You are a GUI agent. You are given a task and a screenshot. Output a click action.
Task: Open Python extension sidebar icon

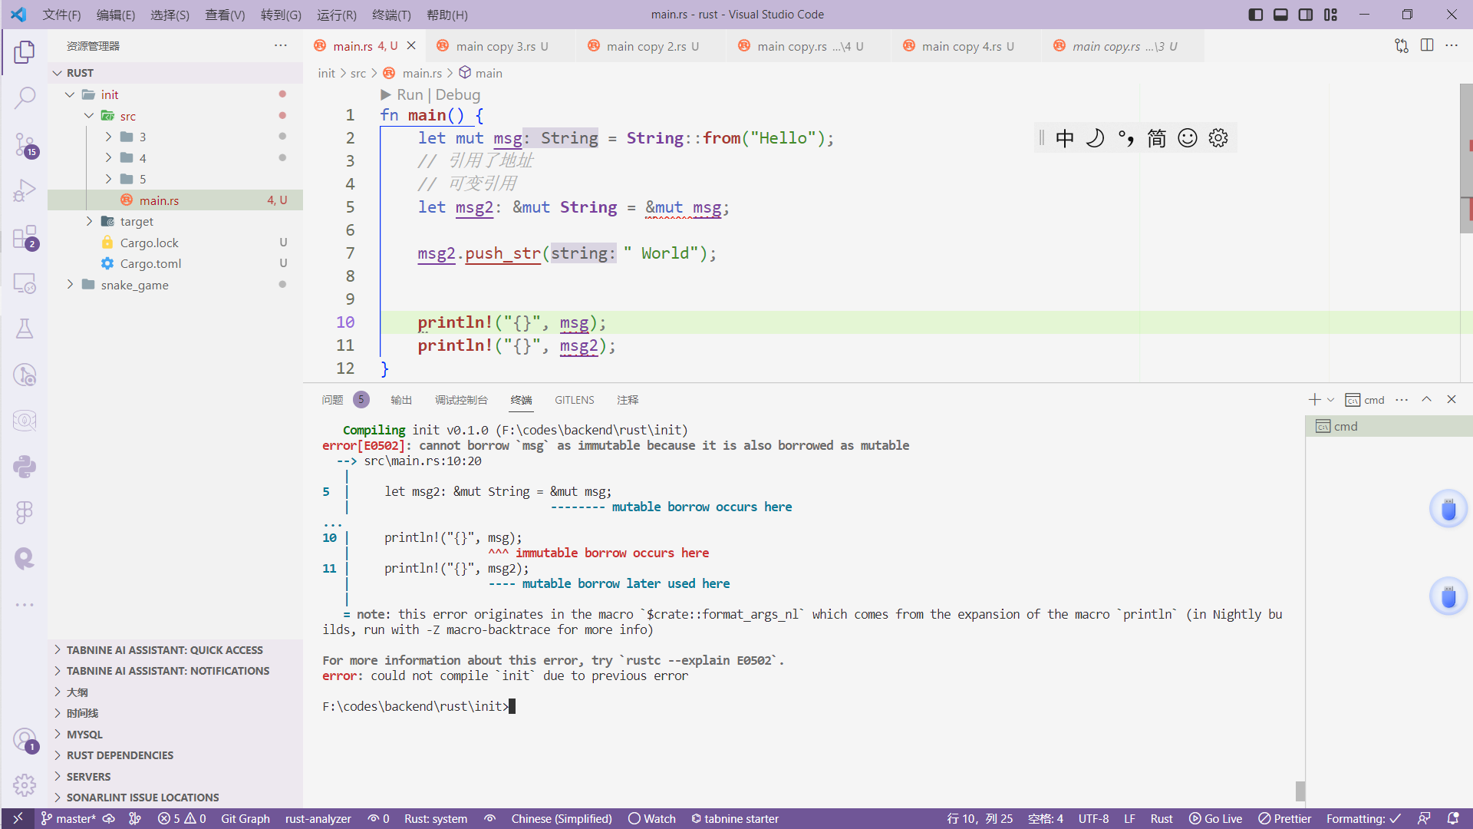(25, 467)
